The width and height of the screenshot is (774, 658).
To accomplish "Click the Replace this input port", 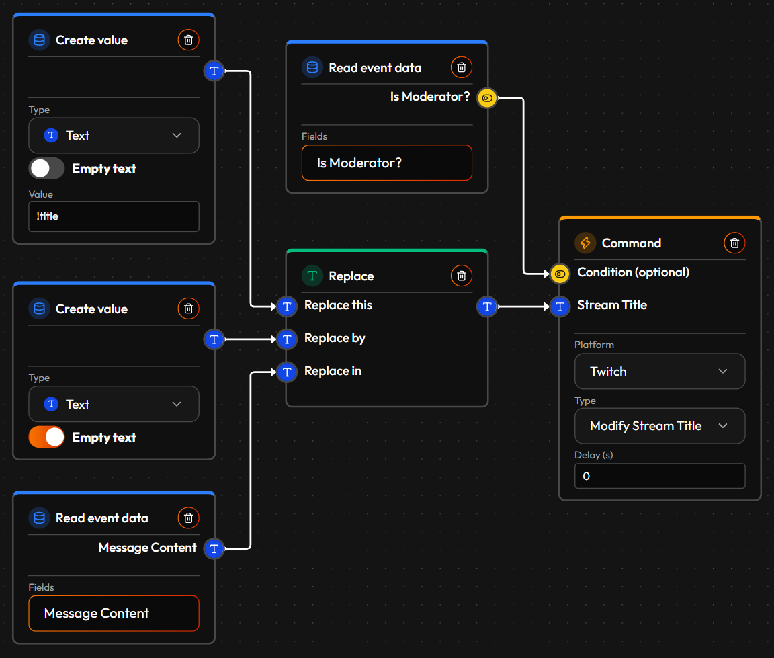I will pos(287,306).
